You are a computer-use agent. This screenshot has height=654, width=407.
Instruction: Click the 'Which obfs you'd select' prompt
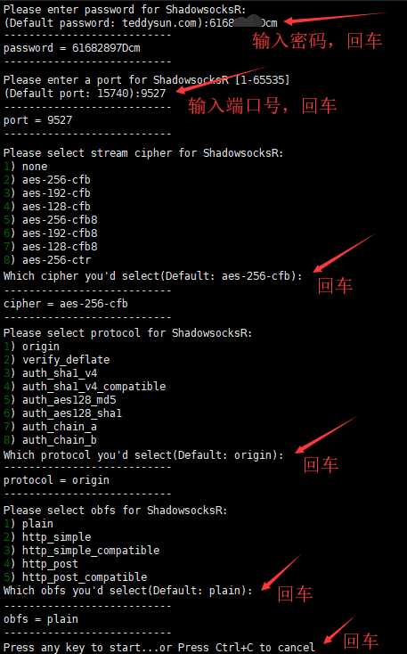[128, 591]
